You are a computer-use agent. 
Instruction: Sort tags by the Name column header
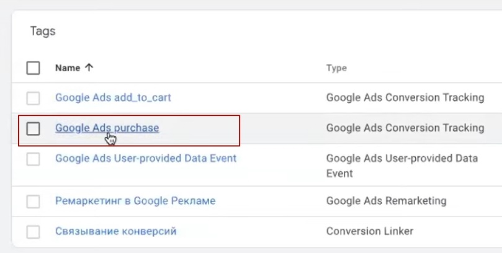pyautogui.click(x=67, y=68)
